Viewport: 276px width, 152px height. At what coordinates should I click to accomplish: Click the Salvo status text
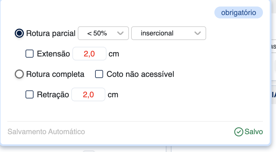254,132
